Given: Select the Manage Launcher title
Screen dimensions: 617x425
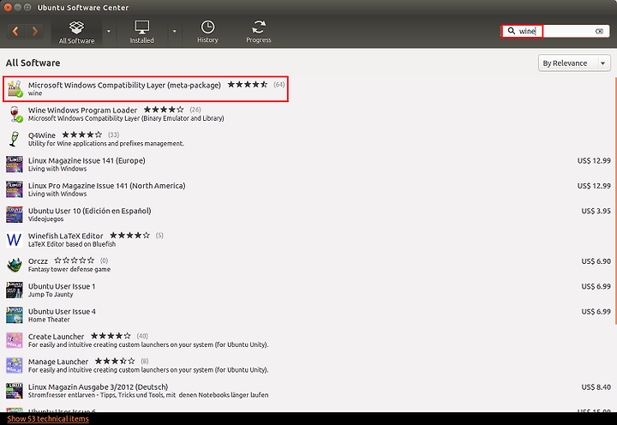Looking at the screenshot, I should (x=58, y=362).
